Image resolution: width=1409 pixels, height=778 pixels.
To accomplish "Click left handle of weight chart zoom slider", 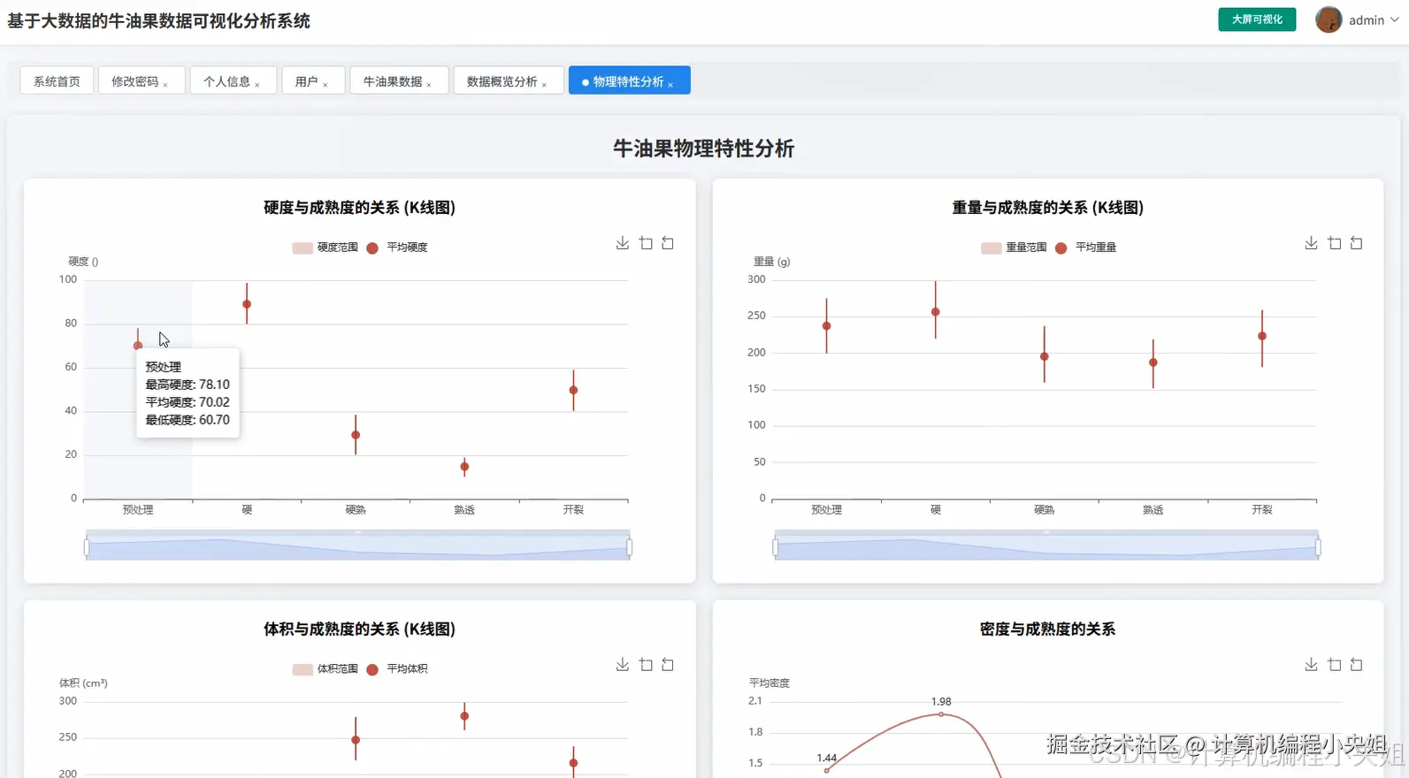I will click(x=775, y=547).
